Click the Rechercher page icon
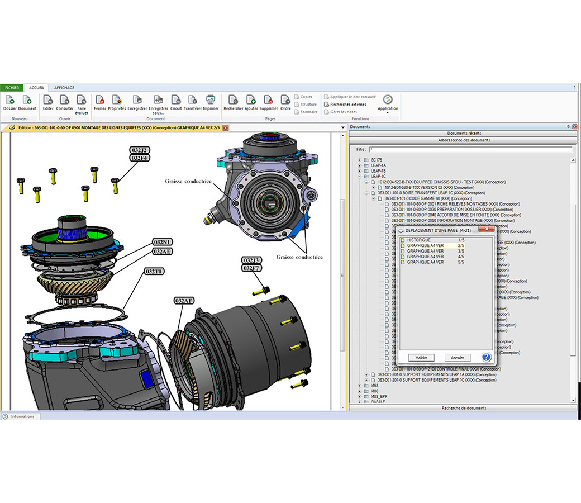The image size is (581, 503). [234, 100]
